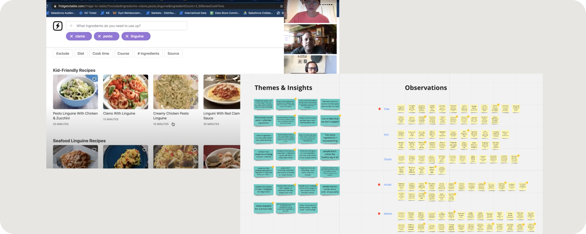Open the Exclude filter

pyautogui.click(x=63, y=54)
